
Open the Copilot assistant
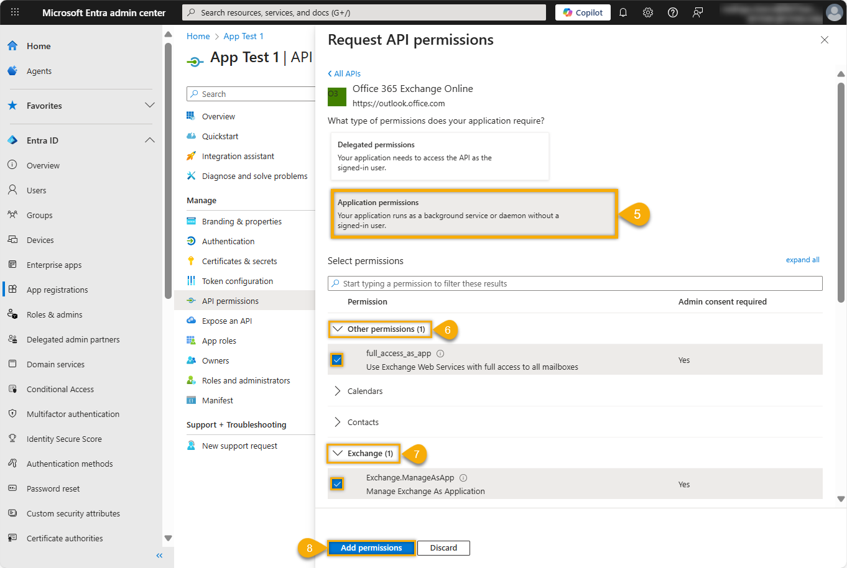582,12
